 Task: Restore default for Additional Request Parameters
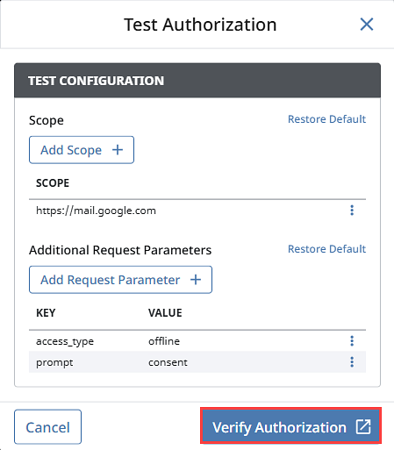(326, 249)
